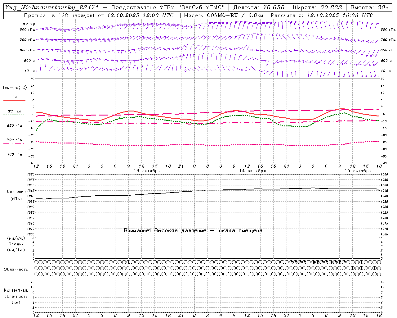Select the Прогноз на 120 часа(ов) forecast line

click(99, 15)
